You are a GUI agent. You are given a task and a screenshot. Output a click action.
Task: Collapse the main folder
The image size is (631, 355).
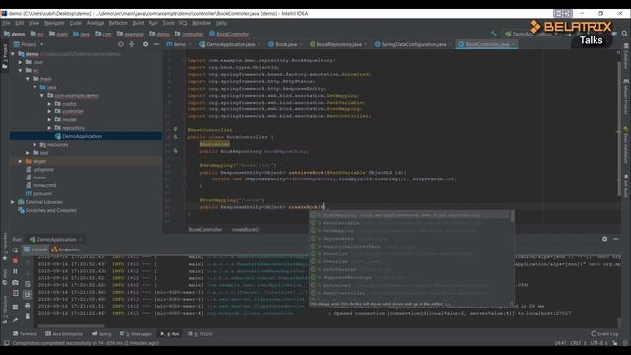[28, 79]
